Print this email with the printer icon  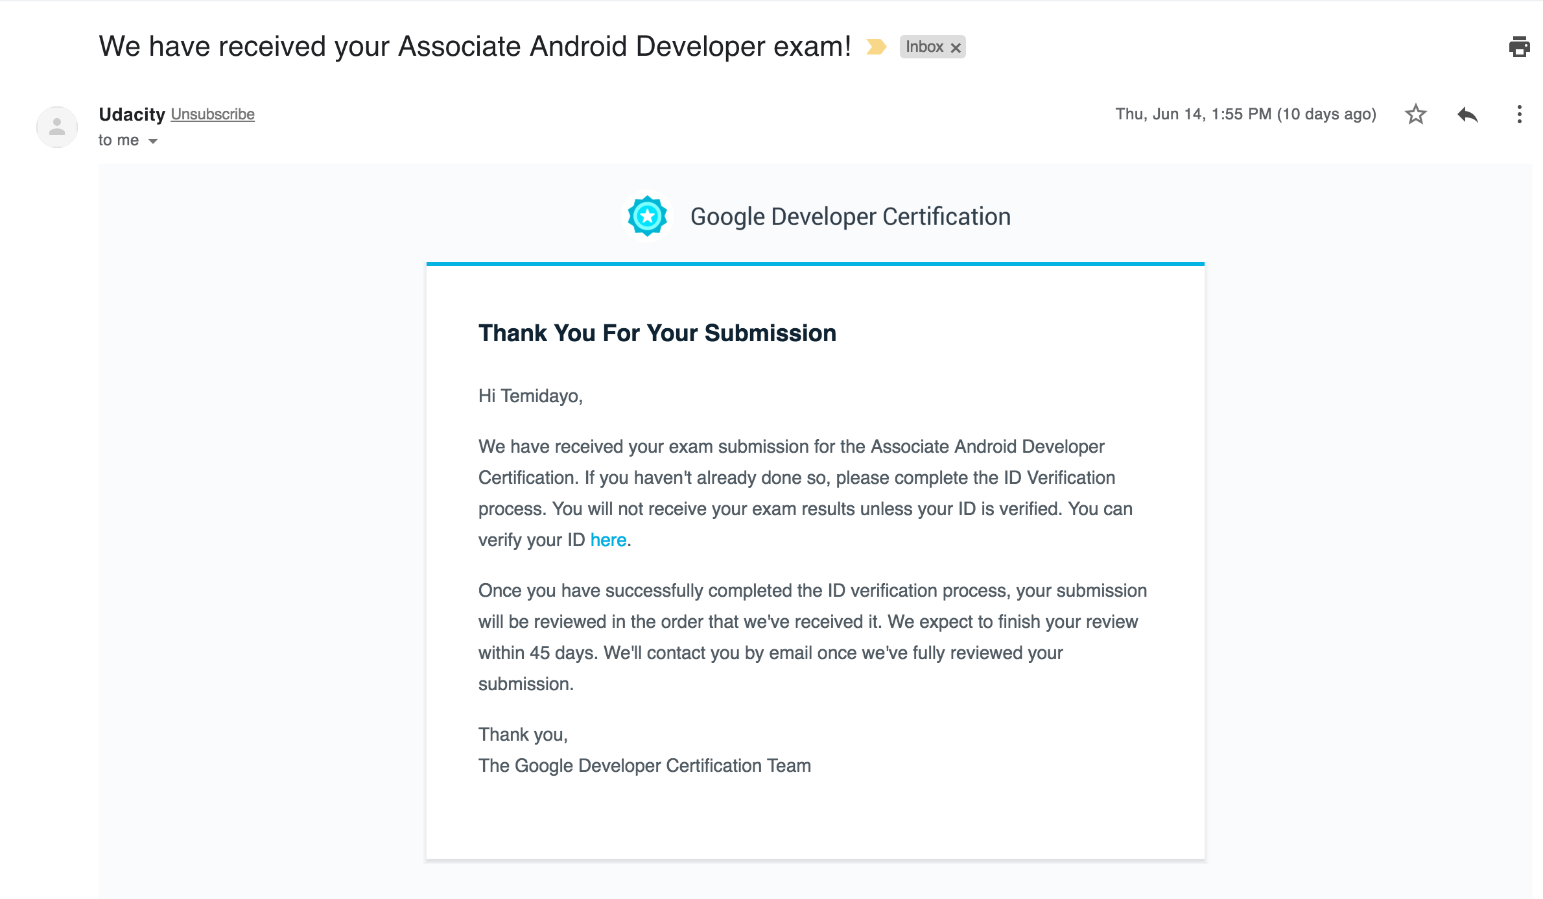tap(1519, 47)
